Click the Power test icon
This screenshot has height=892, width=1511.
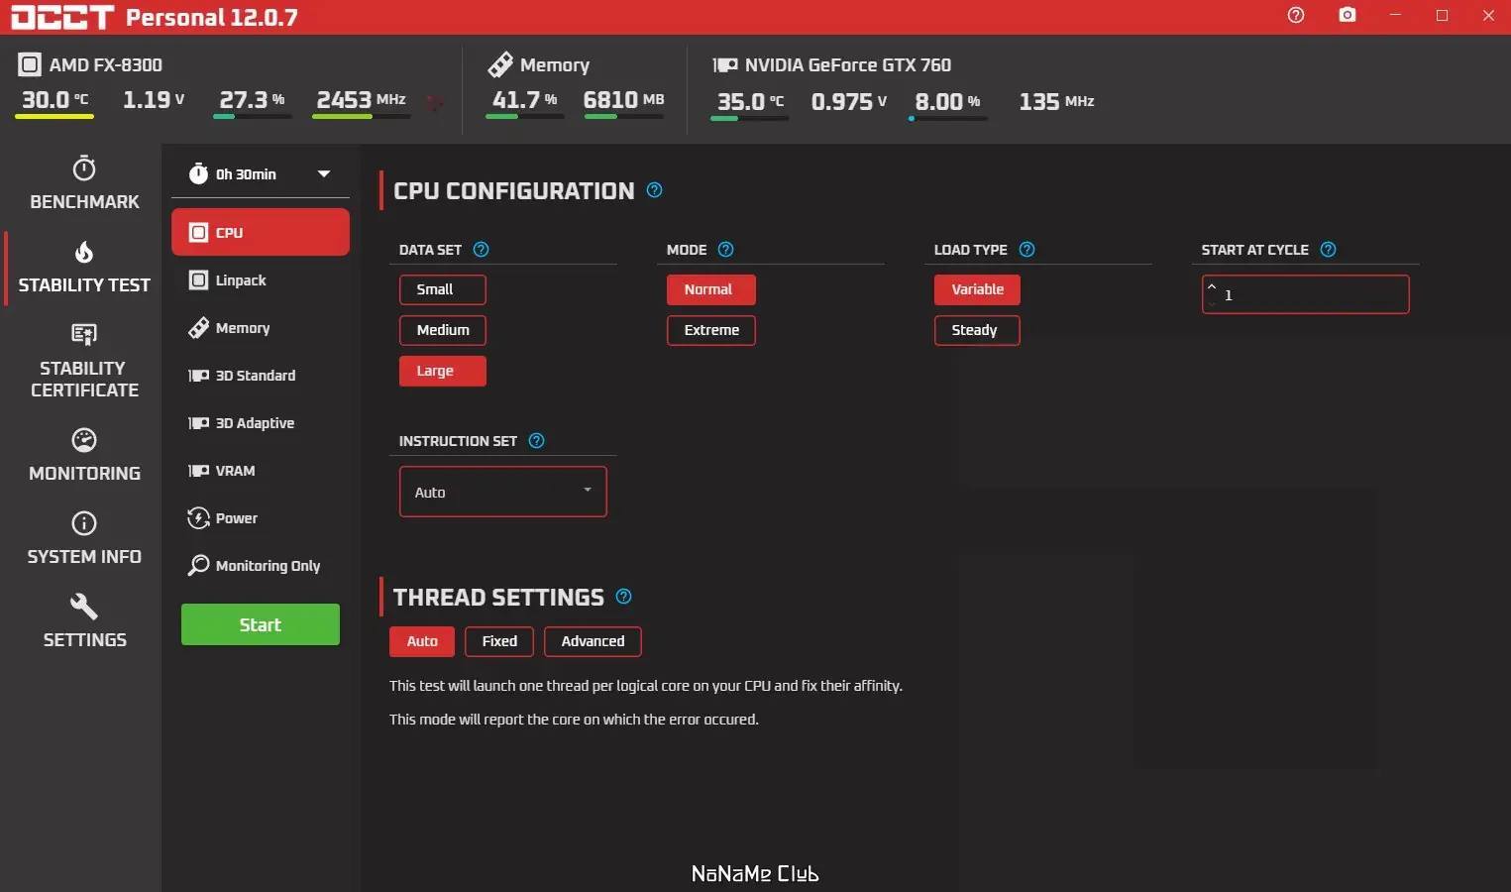(x=198, y=518)
